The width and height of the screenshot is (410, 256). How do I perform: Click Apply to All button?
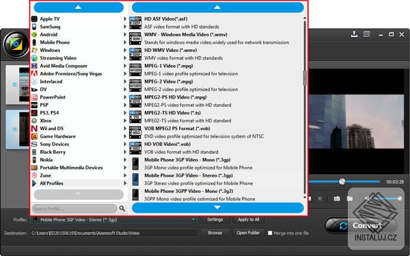(x=249, y=220)
